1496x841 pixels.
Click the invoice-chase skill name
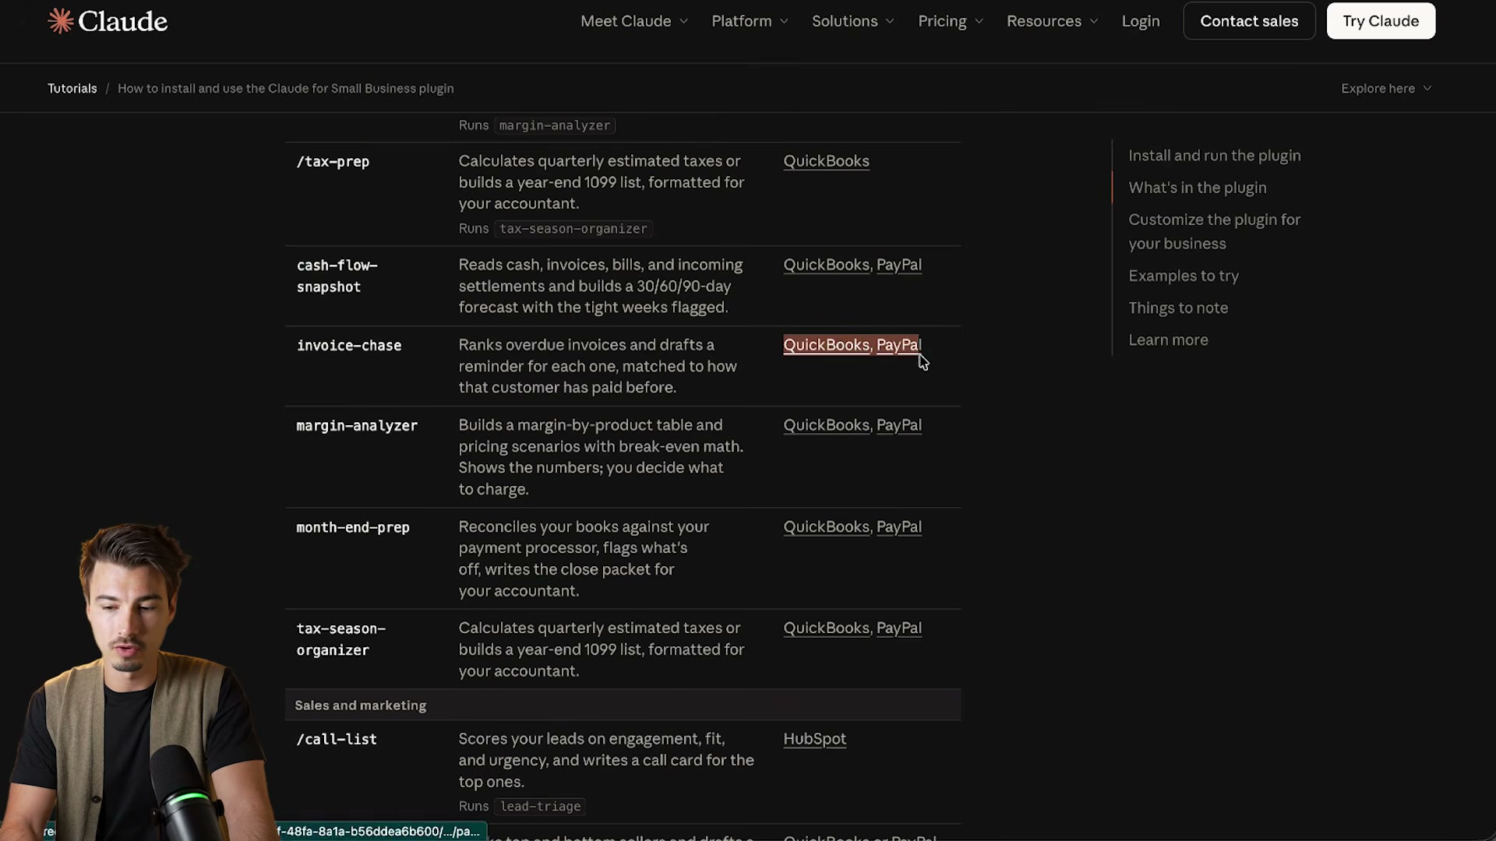pyautogui.click(x=348, y=345)
